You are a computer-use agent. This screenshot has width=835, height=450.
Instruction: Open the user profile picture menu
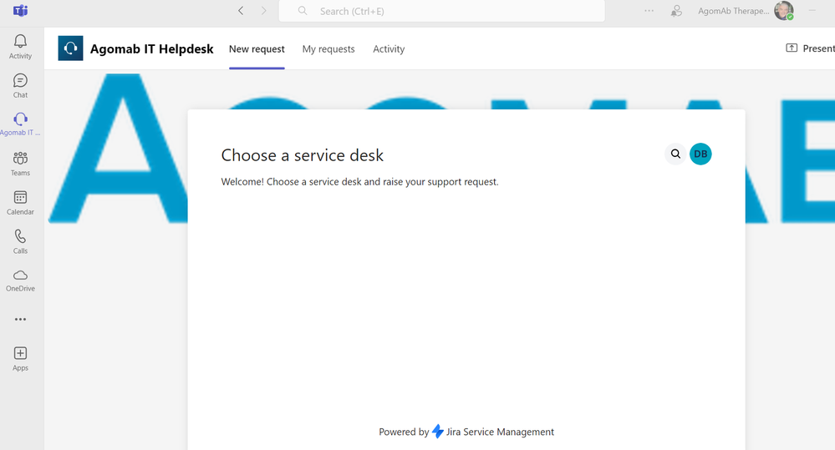pyautogui.click(x=784, y=11)
